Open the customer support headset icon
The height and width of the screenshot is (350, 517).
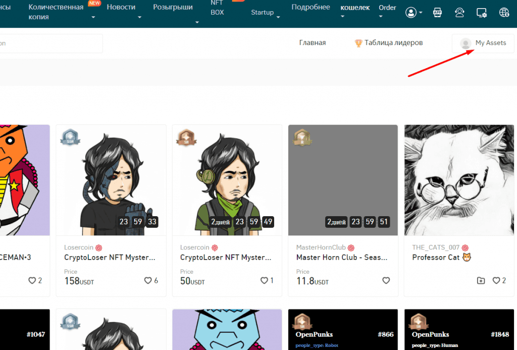click(459, 13)
